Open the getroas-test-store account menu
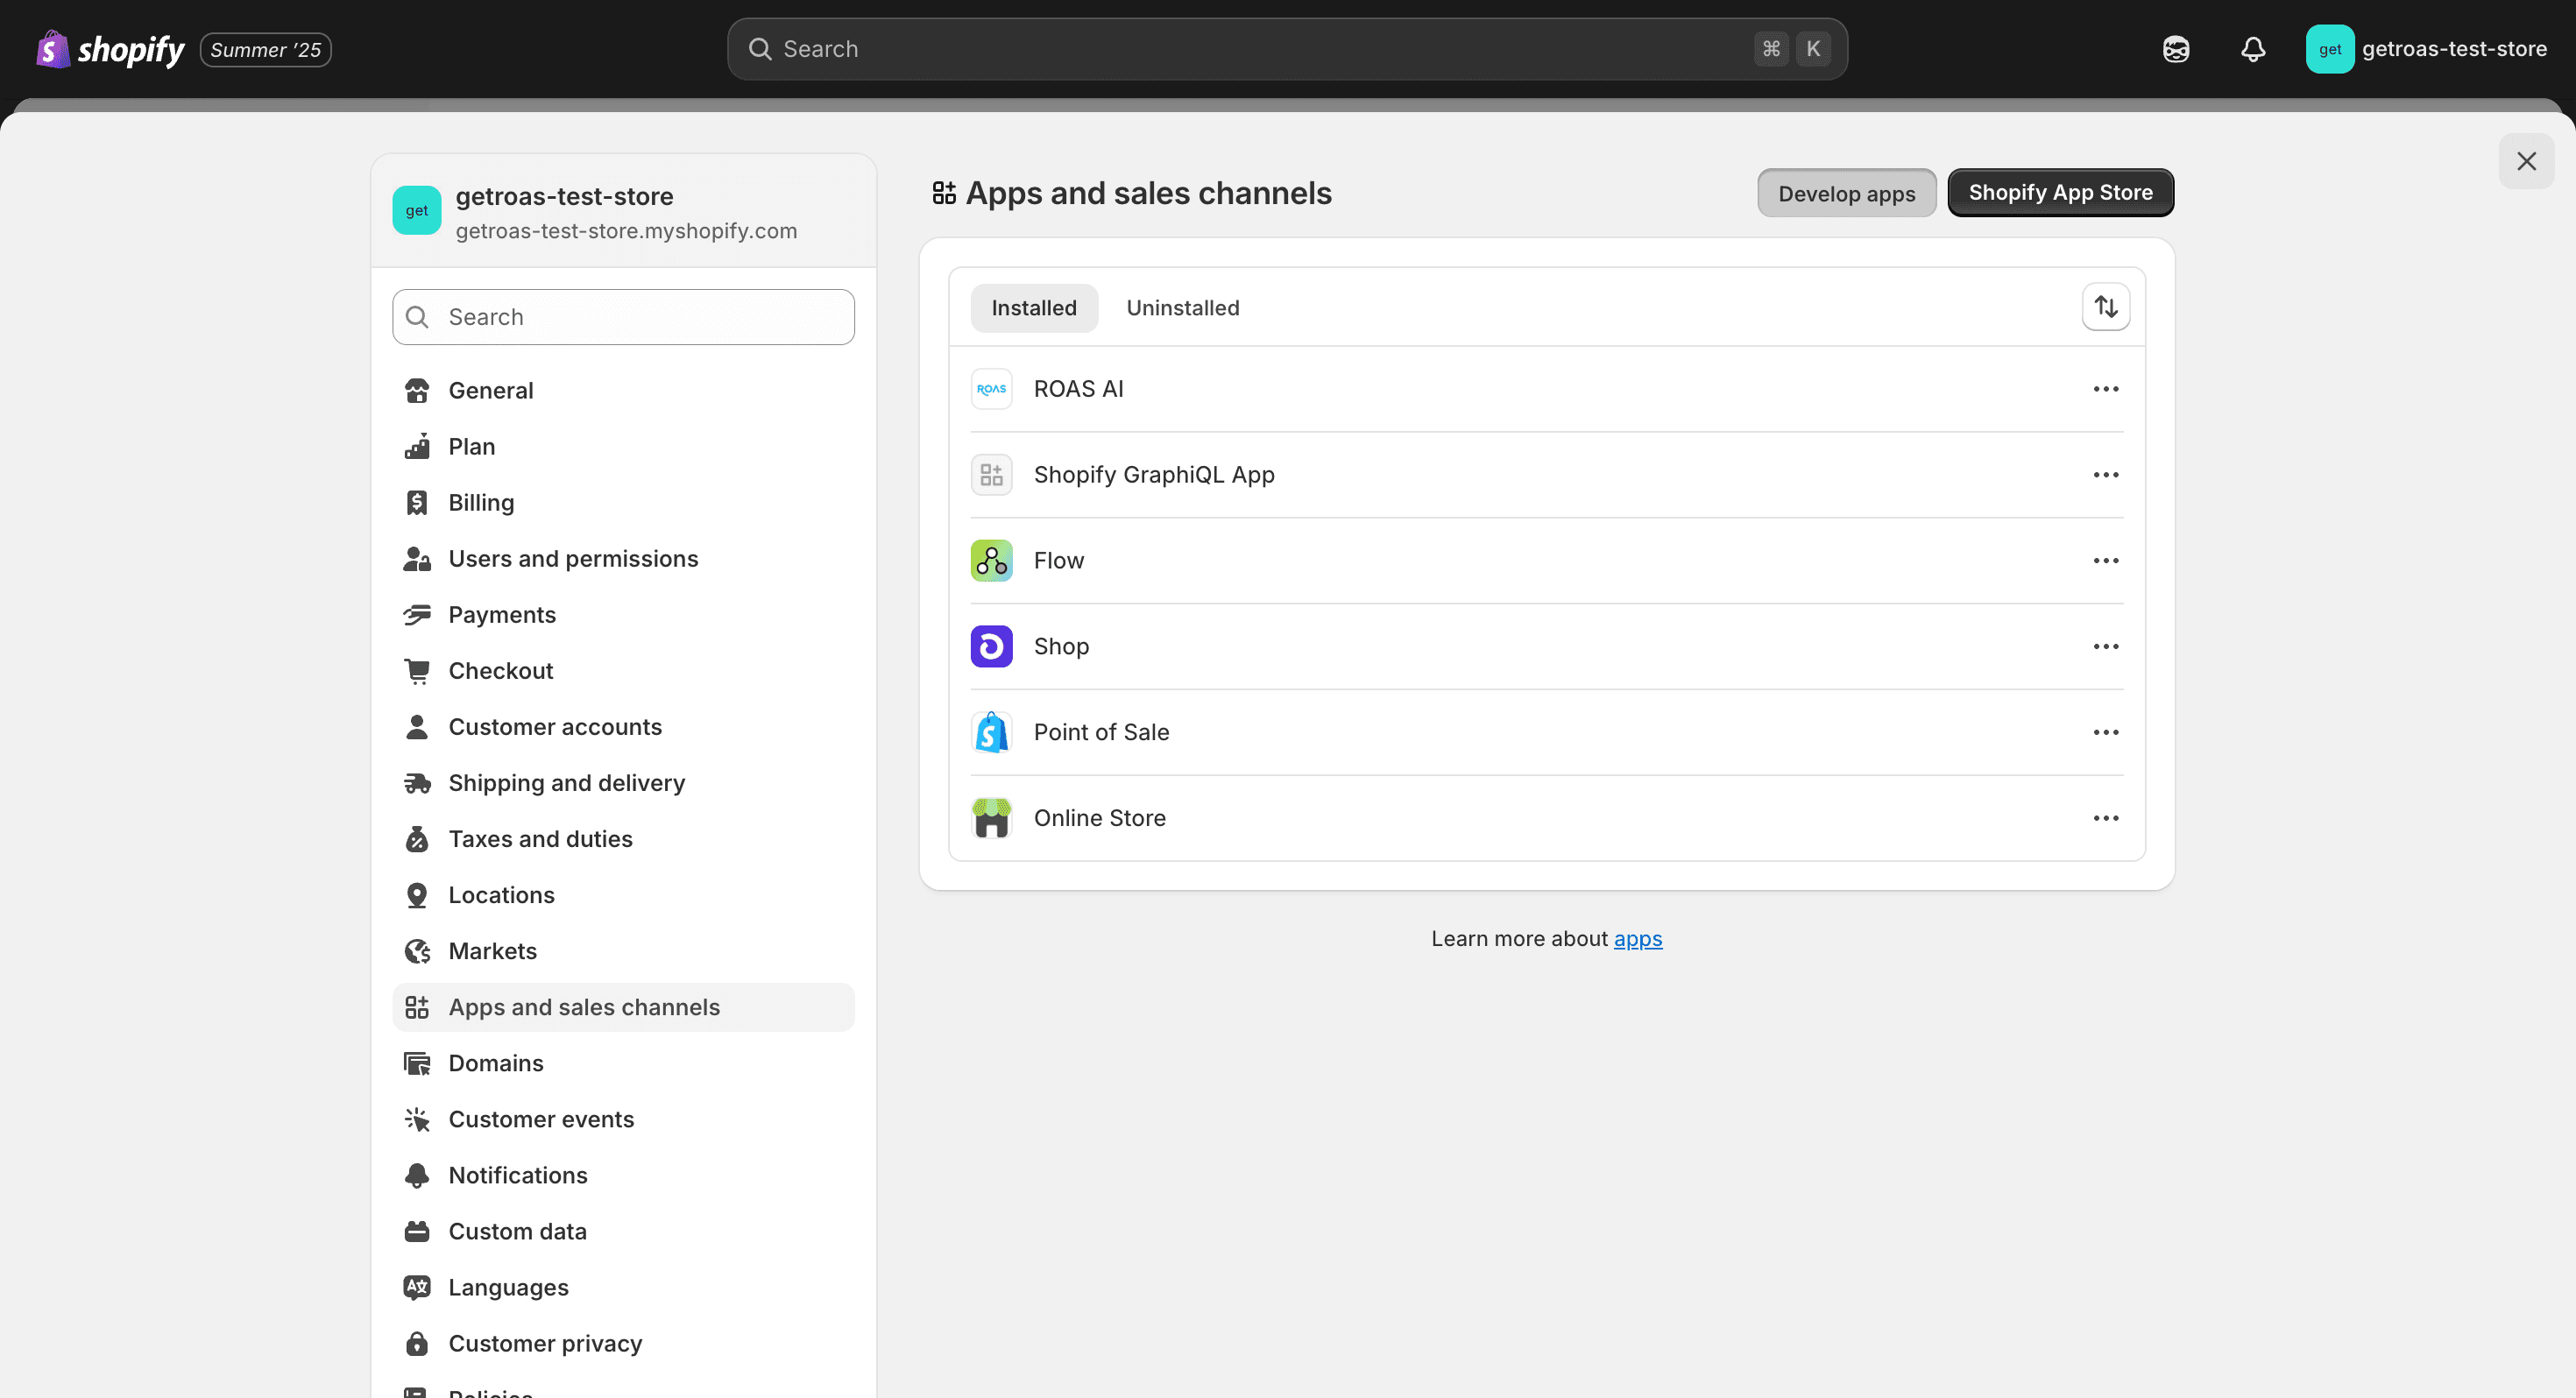The image size is (2576, 1398). click(2427, 49)
